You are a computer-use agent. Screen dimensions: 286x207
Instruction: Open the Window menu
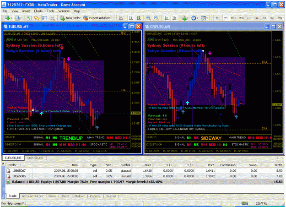64,11
